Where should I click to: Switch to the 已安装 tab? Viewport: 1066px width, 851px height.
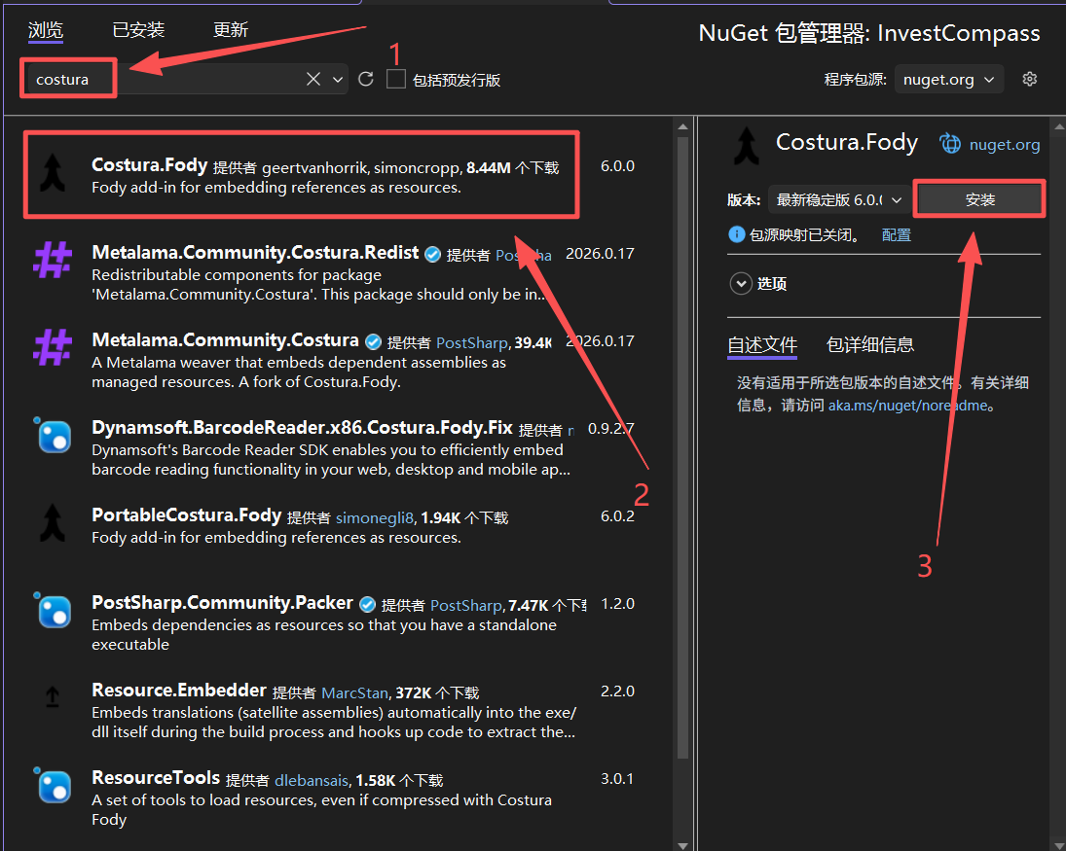click(x=138, y=30)
